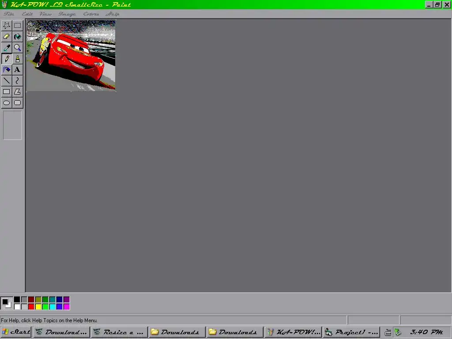Screen dimensions: 452x339
Task: Select the magenta swatch
Action: click(67, 306)
